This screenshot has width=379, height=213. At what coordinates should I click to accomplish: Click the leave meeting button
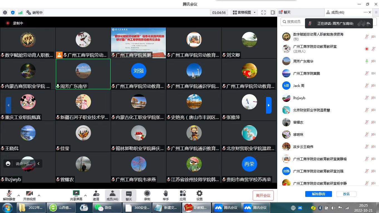tap(263, 196)
